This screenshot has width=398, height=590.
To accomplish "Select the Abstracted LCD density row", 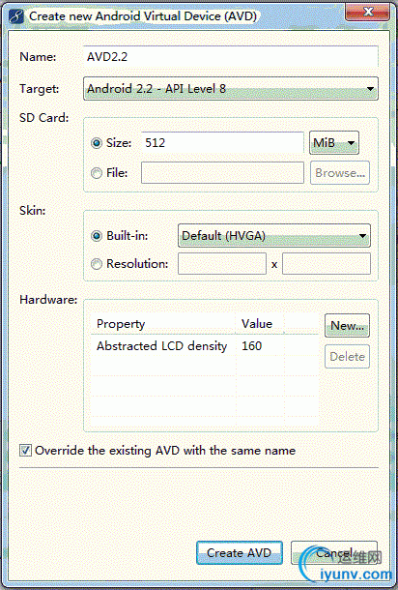I will tap(205, 346).
